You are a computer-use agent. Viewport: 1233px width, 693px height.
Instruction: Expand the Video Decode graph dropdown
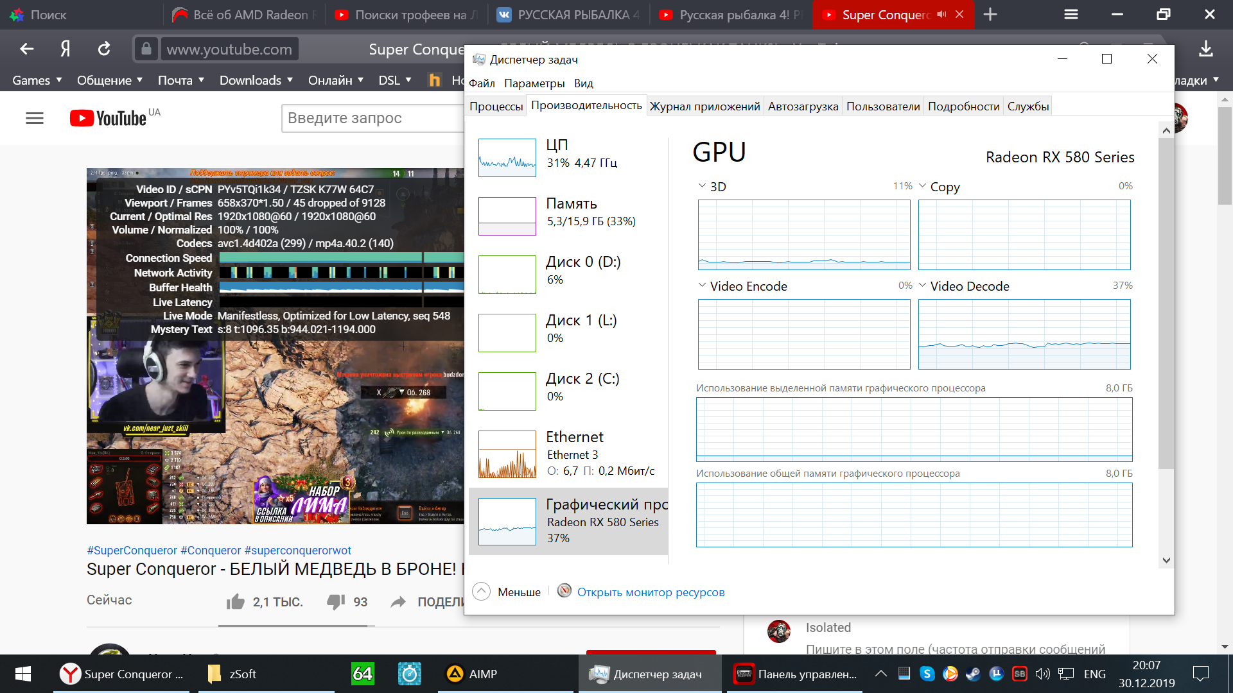click(x=923, y=286)
